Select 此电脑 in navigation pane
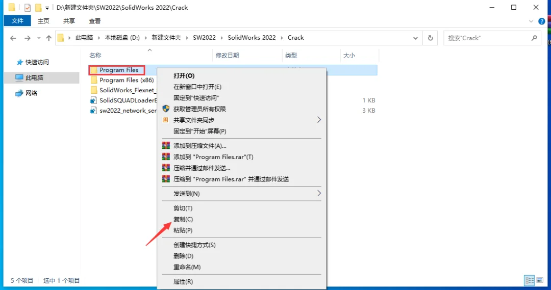The height and width of the screenshot is (290, 551). click(x=42, y=77)
